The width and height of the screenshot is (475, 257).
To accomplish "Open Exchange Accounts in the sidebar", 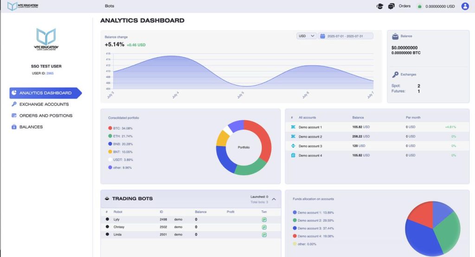I will [44, 104].
